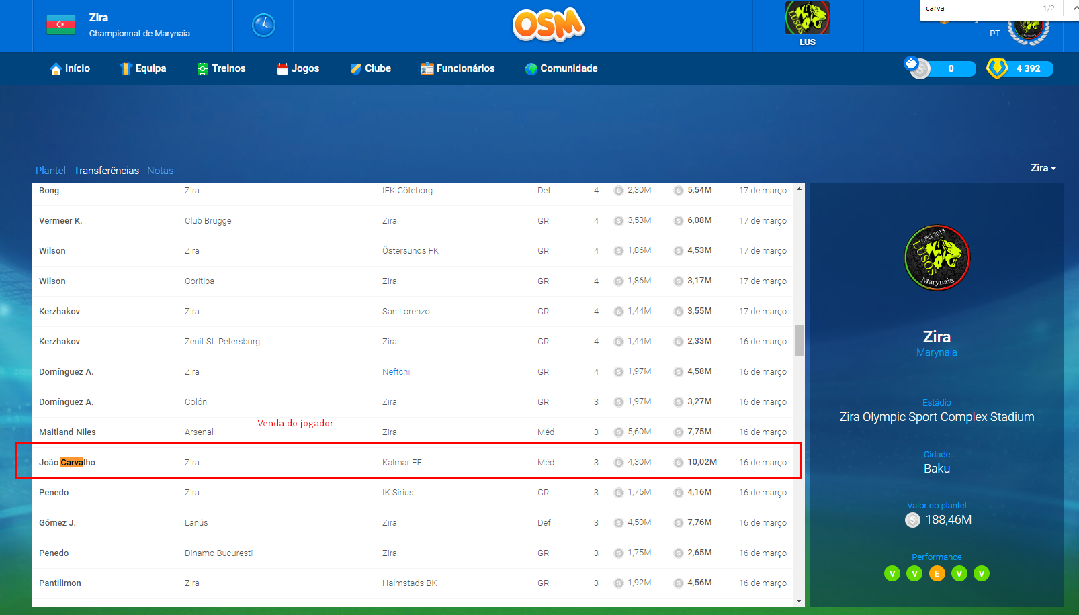Image resolution: width=1079 pixels, height=615 pixels.
Task: Expand the Zira team dropdown
Action: coord(1043,168)
